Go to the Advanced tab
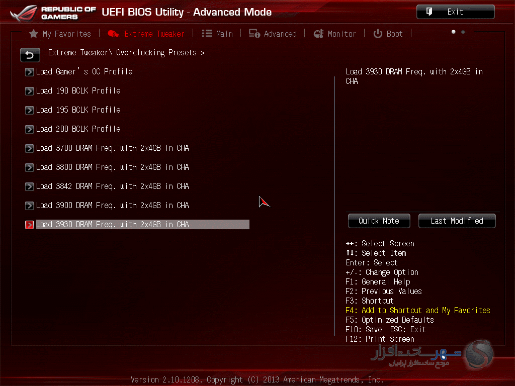Screen dimensions: 515x386 (x=273, y=34)
